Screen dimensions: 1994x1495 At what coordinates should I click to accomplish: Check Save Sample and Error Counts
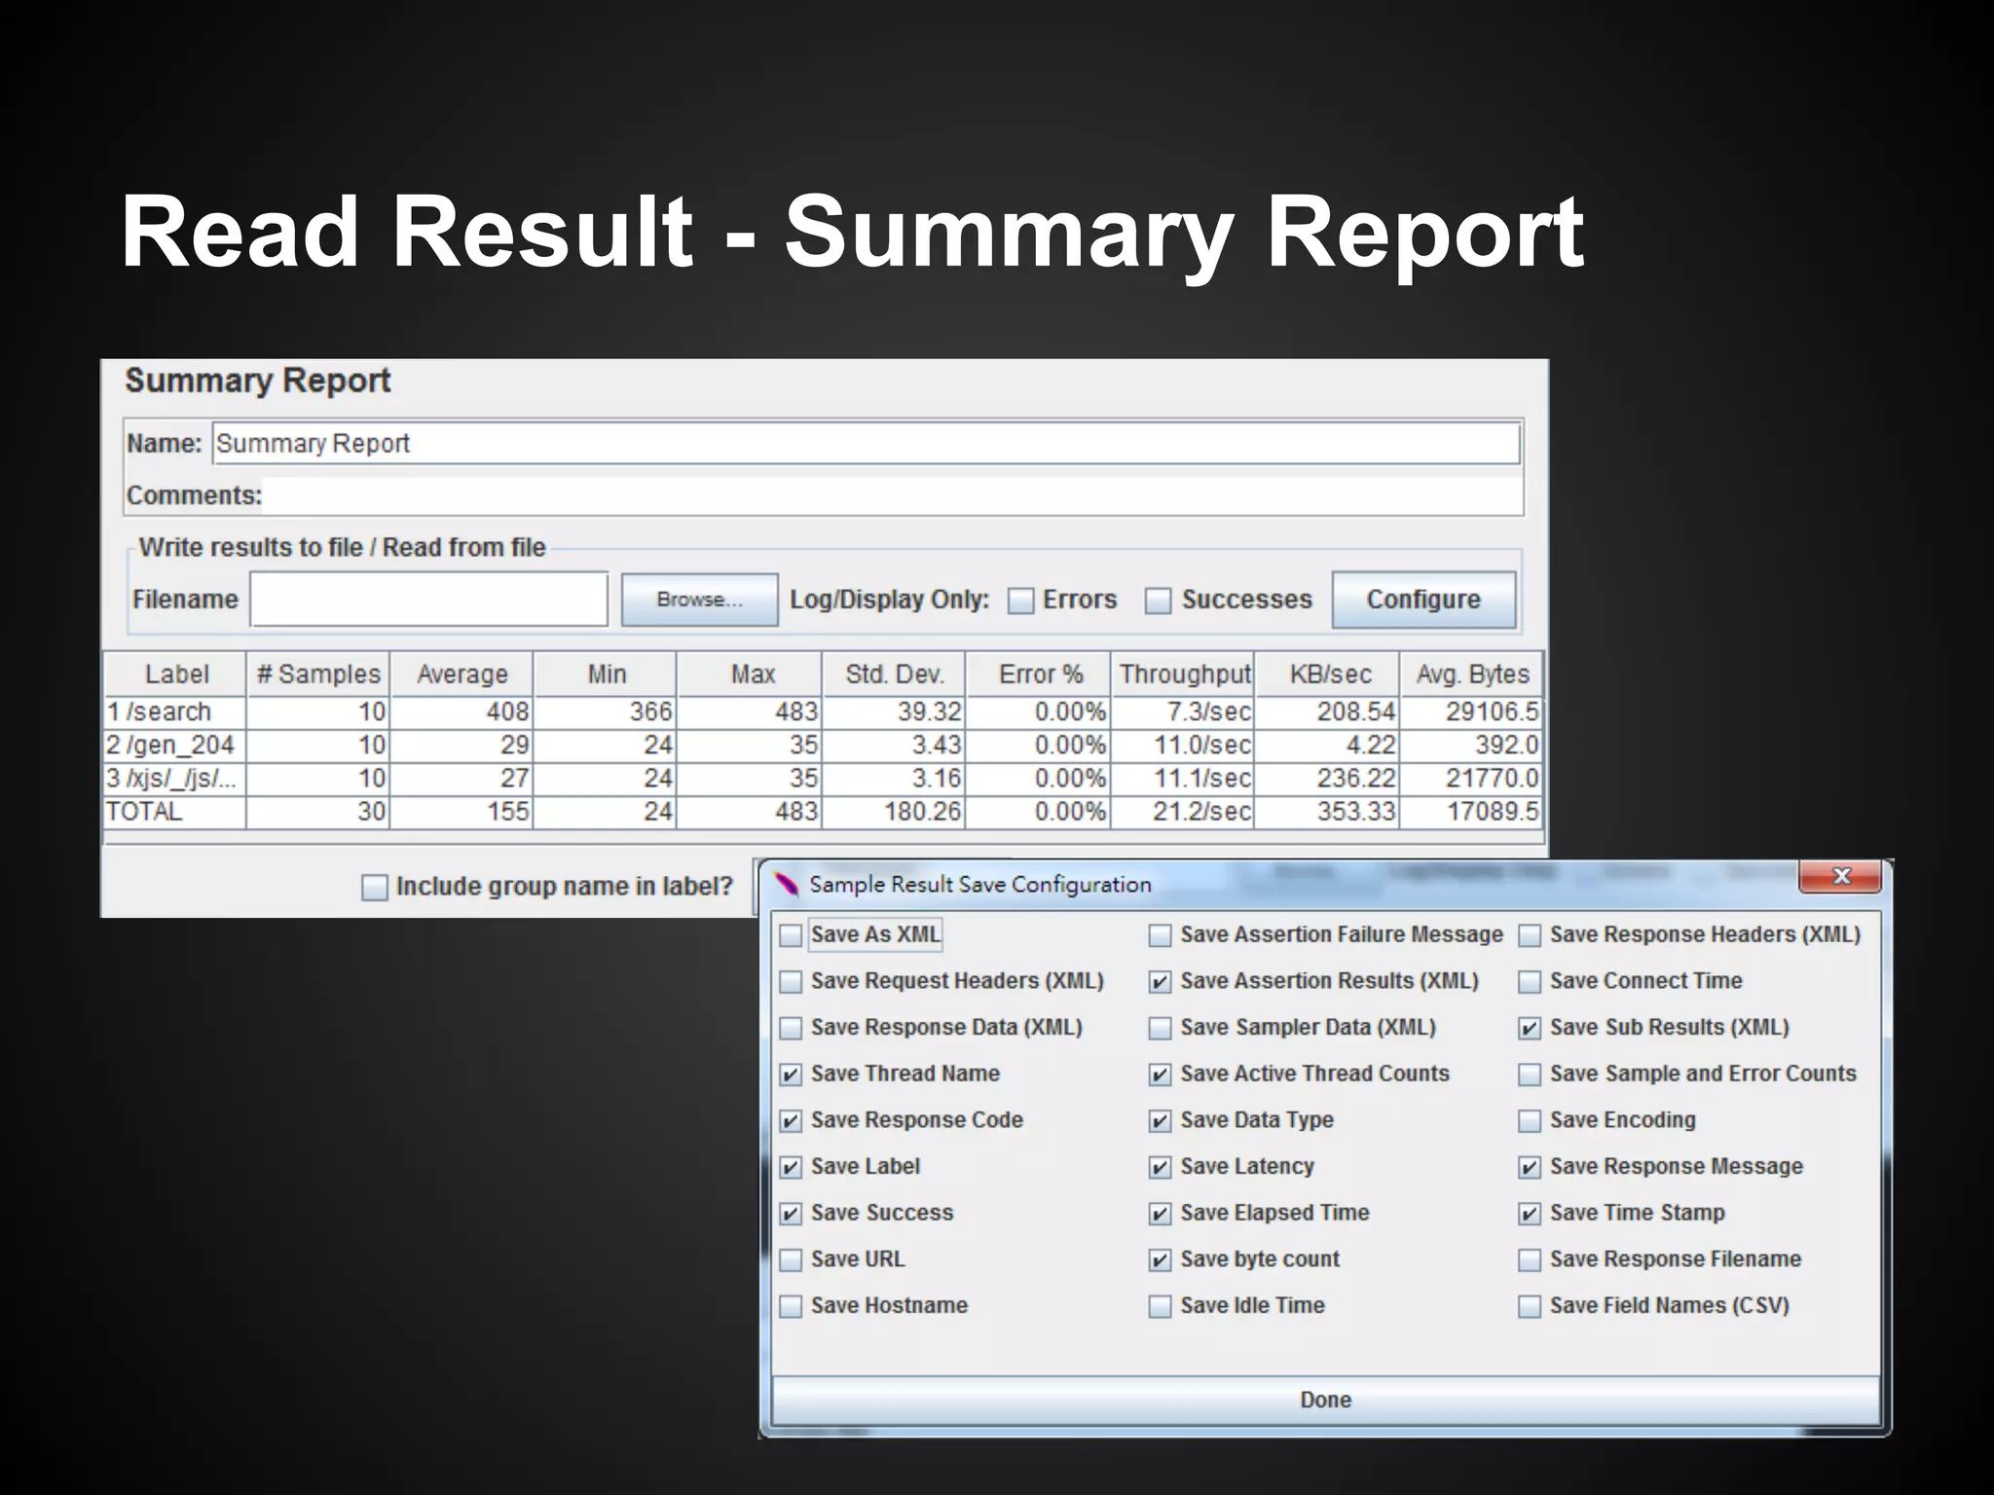pos(1530,1075)
